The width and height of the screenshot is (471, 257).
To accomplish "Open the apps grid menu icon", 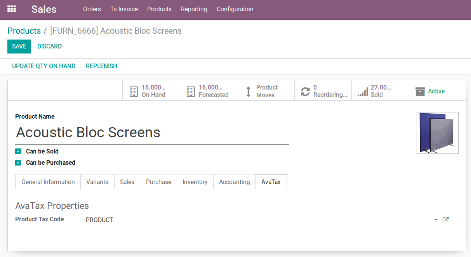I will pyautogui.click(x=12, y=9).
